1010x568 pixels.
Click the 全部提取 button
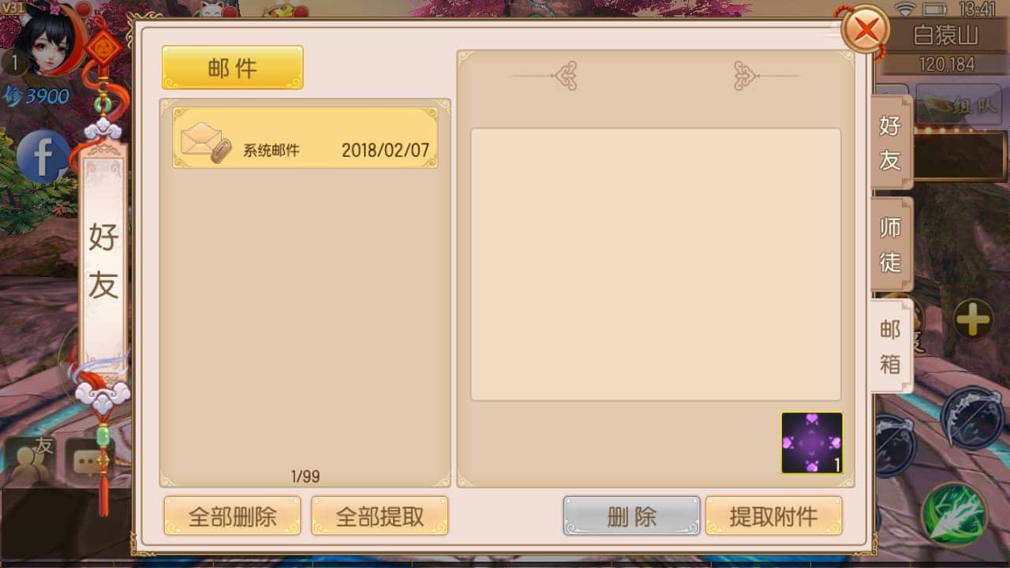pos(380,517)
